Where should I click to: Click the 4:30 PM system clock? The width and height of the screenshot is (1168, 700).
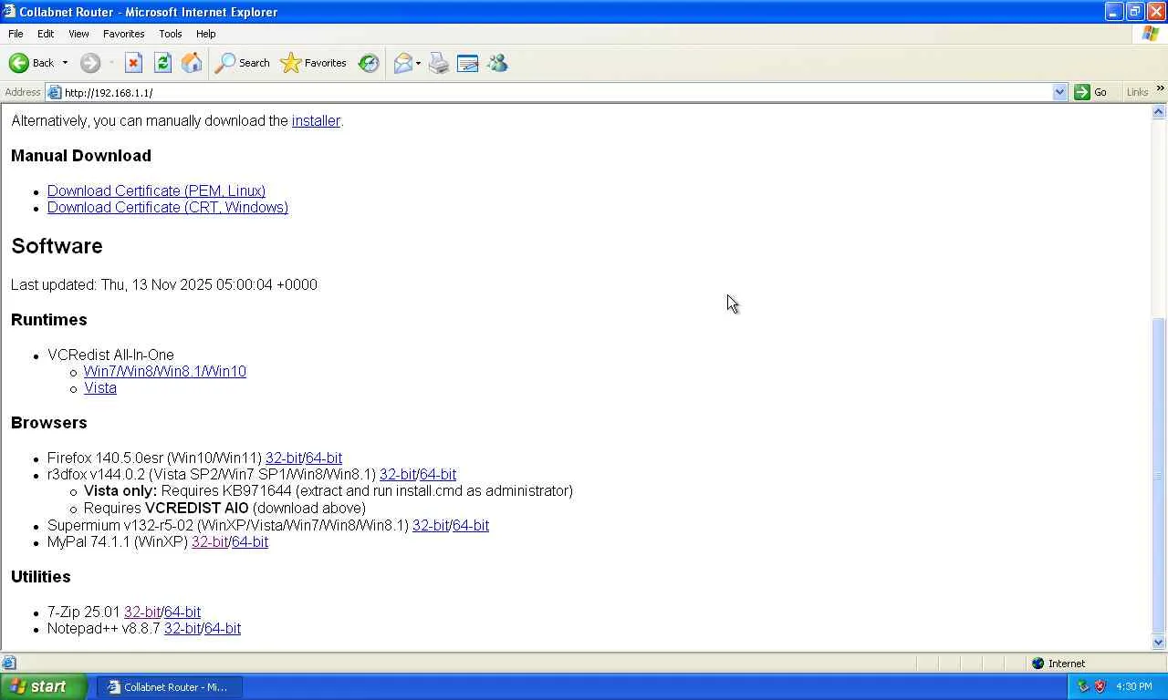[x=1134, y=686]
